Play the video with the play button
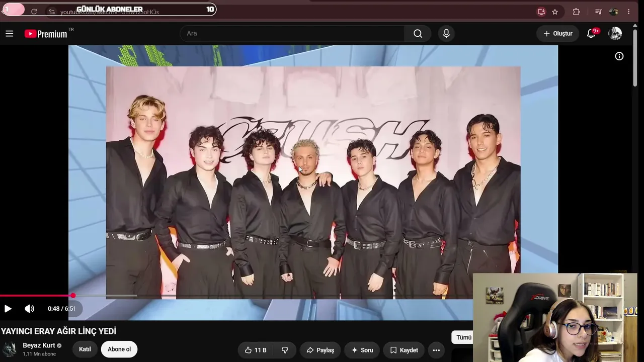 pyautogui.click(x=8, y=309)
